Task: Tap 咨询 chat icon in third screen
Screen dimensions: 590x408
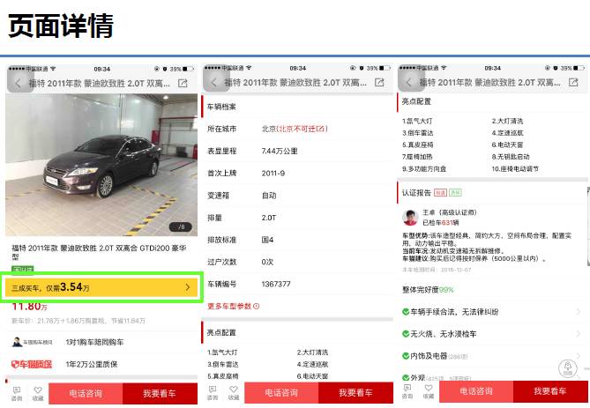Action: [407, 391]
